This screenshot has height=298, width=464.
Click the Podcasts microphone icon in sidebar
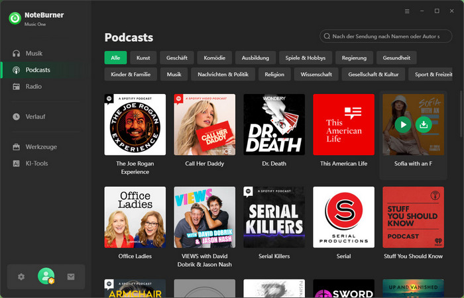17,70
